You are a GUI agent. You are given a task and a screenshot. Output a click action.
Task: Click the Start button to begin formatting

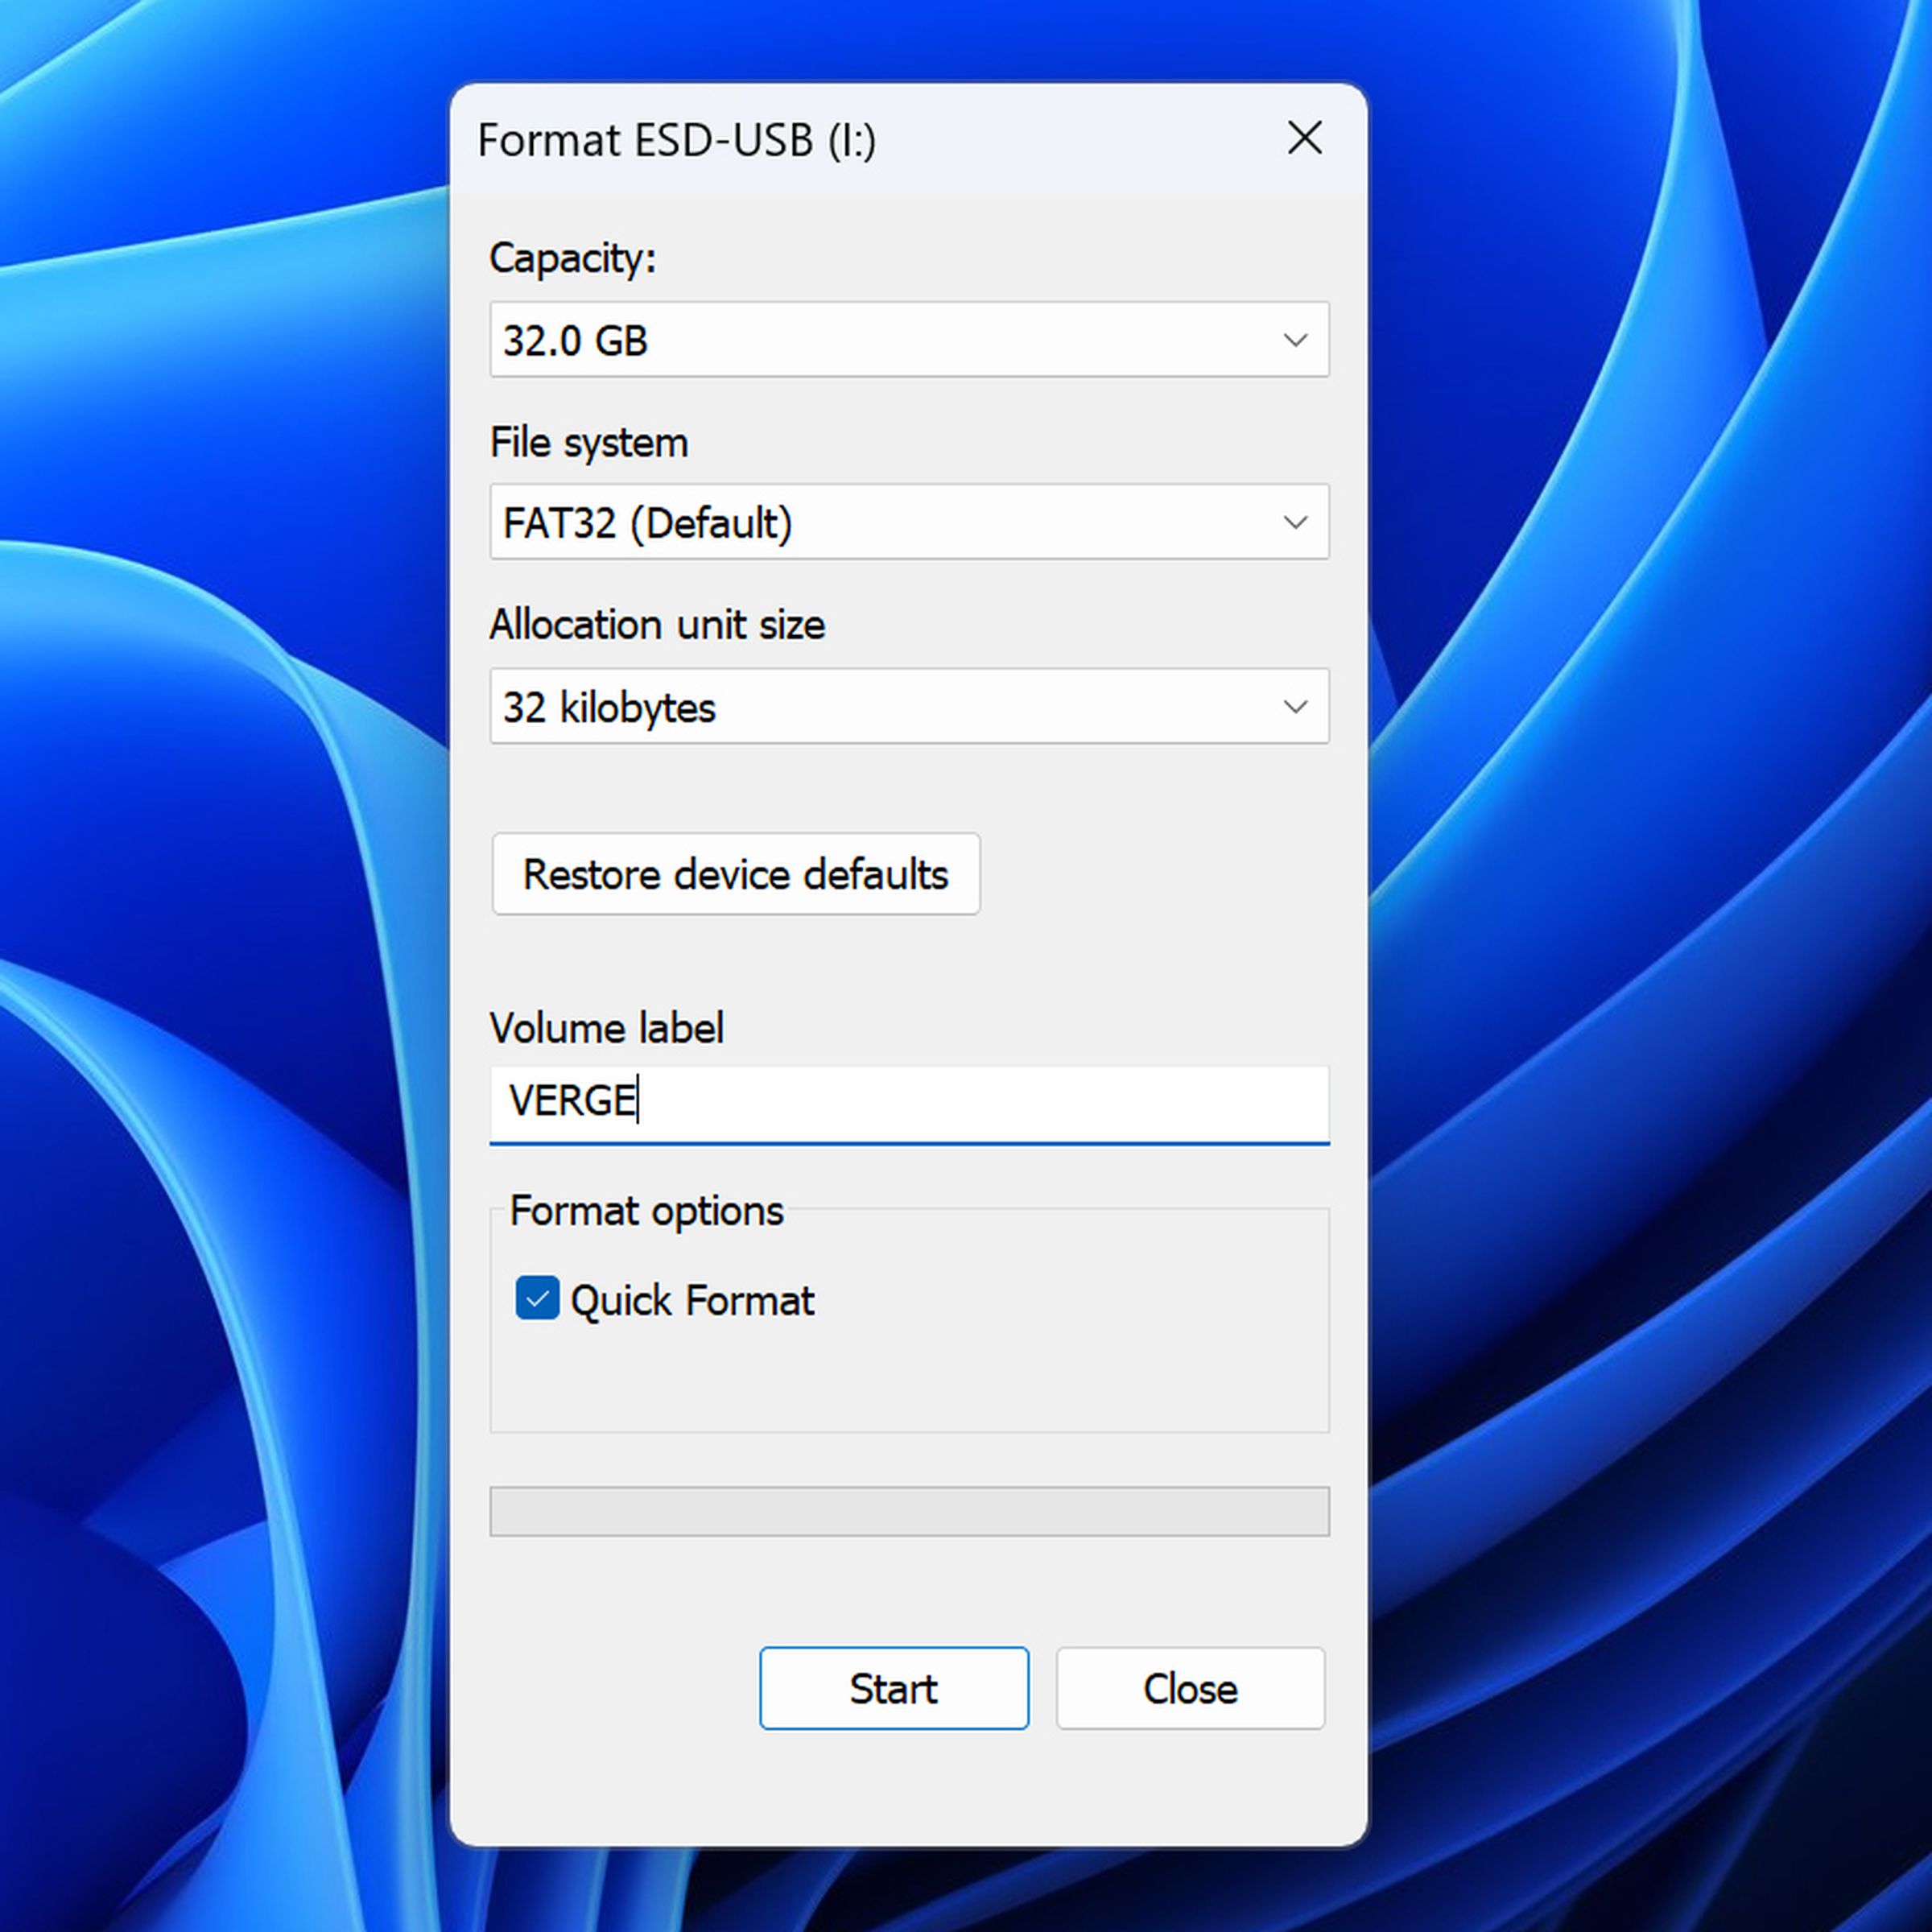(x=894, y=1688)
